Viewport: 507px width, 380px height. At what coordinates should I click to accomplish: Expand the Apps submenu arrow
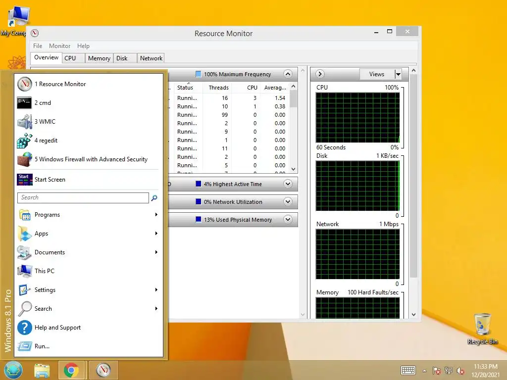point(156,234)
